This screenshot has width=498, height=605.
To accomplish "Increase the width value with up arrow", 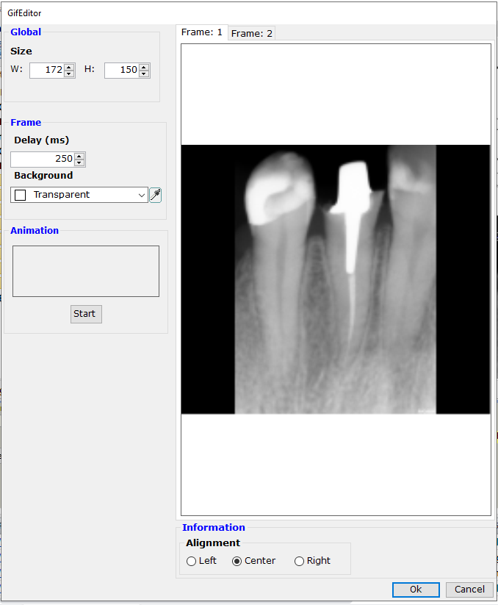I will (69, 67).
